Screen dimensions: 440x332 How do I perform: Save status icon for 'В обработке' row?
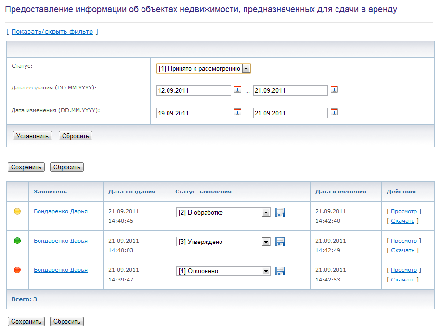point(280,212)
